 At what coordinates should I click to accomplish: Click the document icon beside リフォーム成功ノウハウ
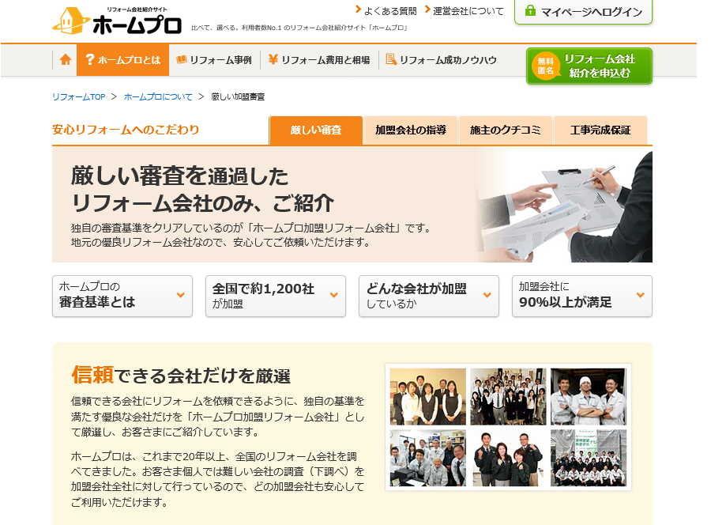point(390,59)
